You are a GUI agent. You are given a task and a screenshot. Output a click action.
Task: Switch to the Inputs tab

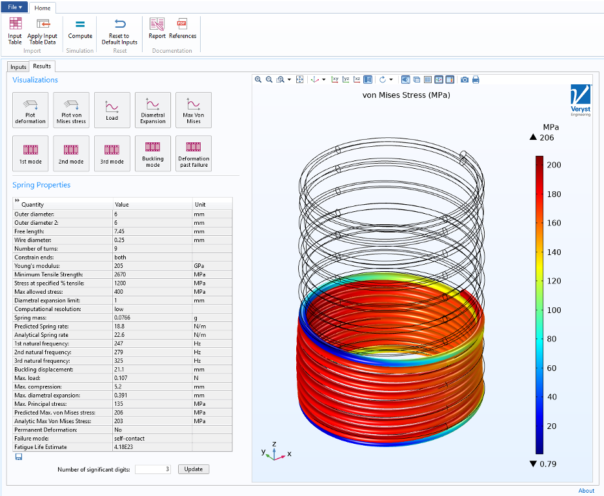click(x=18, y=67)
